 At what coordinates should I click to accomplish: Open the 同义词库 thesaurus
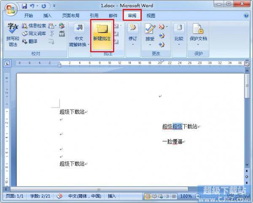click(x=34, y=33)
